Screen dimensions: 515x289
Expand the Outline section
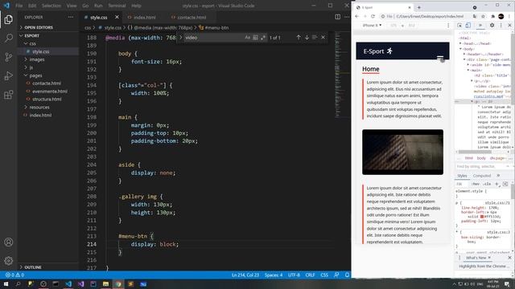[33, 267]
